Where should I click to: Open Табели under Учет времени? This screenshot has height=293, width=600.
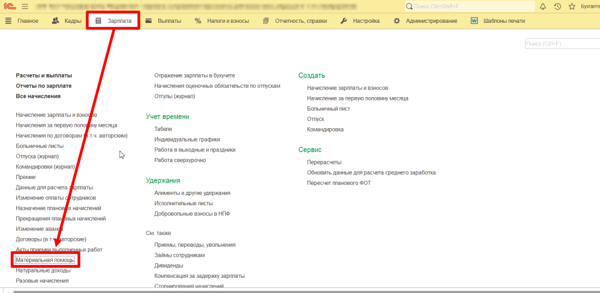163,129
